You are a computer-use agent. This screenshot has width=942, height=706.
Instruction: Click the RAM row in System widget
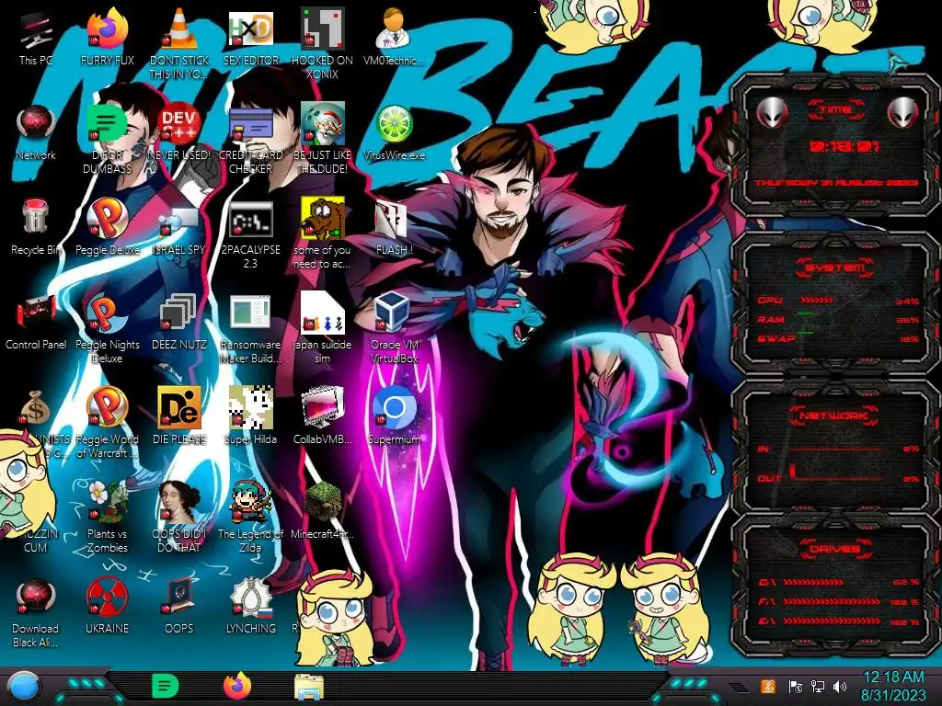839,319
